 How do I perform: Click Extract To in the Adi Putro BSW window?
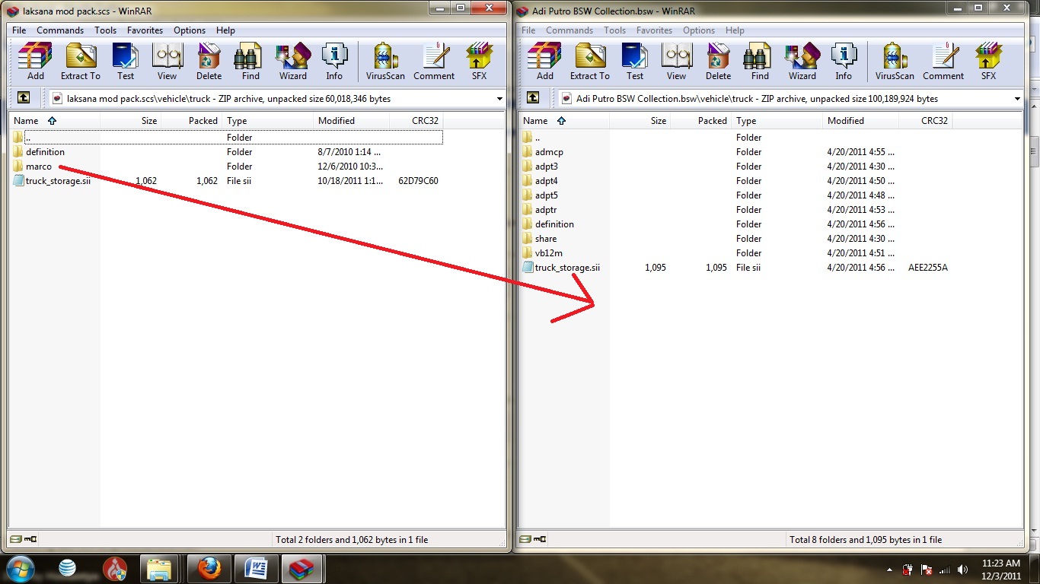(590, 62)
